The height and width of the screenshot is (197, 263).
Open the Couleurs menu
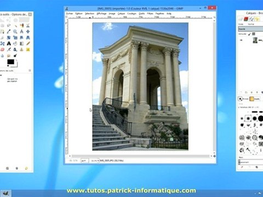[131, 14]
